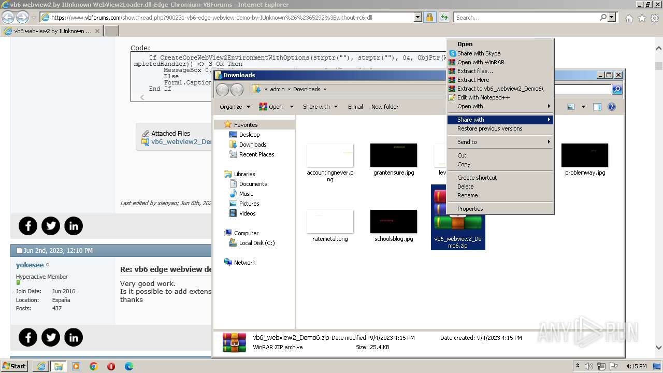Open the Organize menu
This screenshot has height=373, width=663.
coord(235,107)
